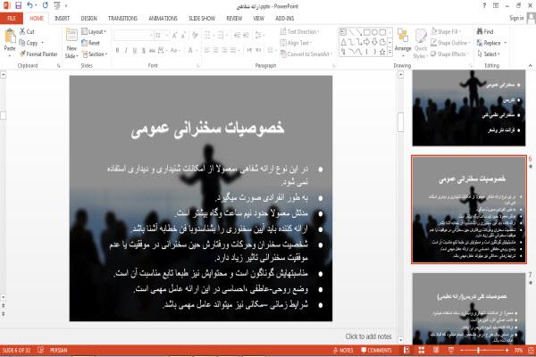Toggle text shadow S button

pyautogui.click(x=144, y=51)
